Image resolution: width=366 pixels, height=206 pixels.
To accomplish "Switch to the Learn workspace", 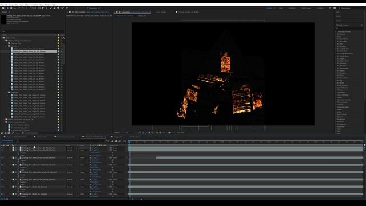I will tap(280, 8).
